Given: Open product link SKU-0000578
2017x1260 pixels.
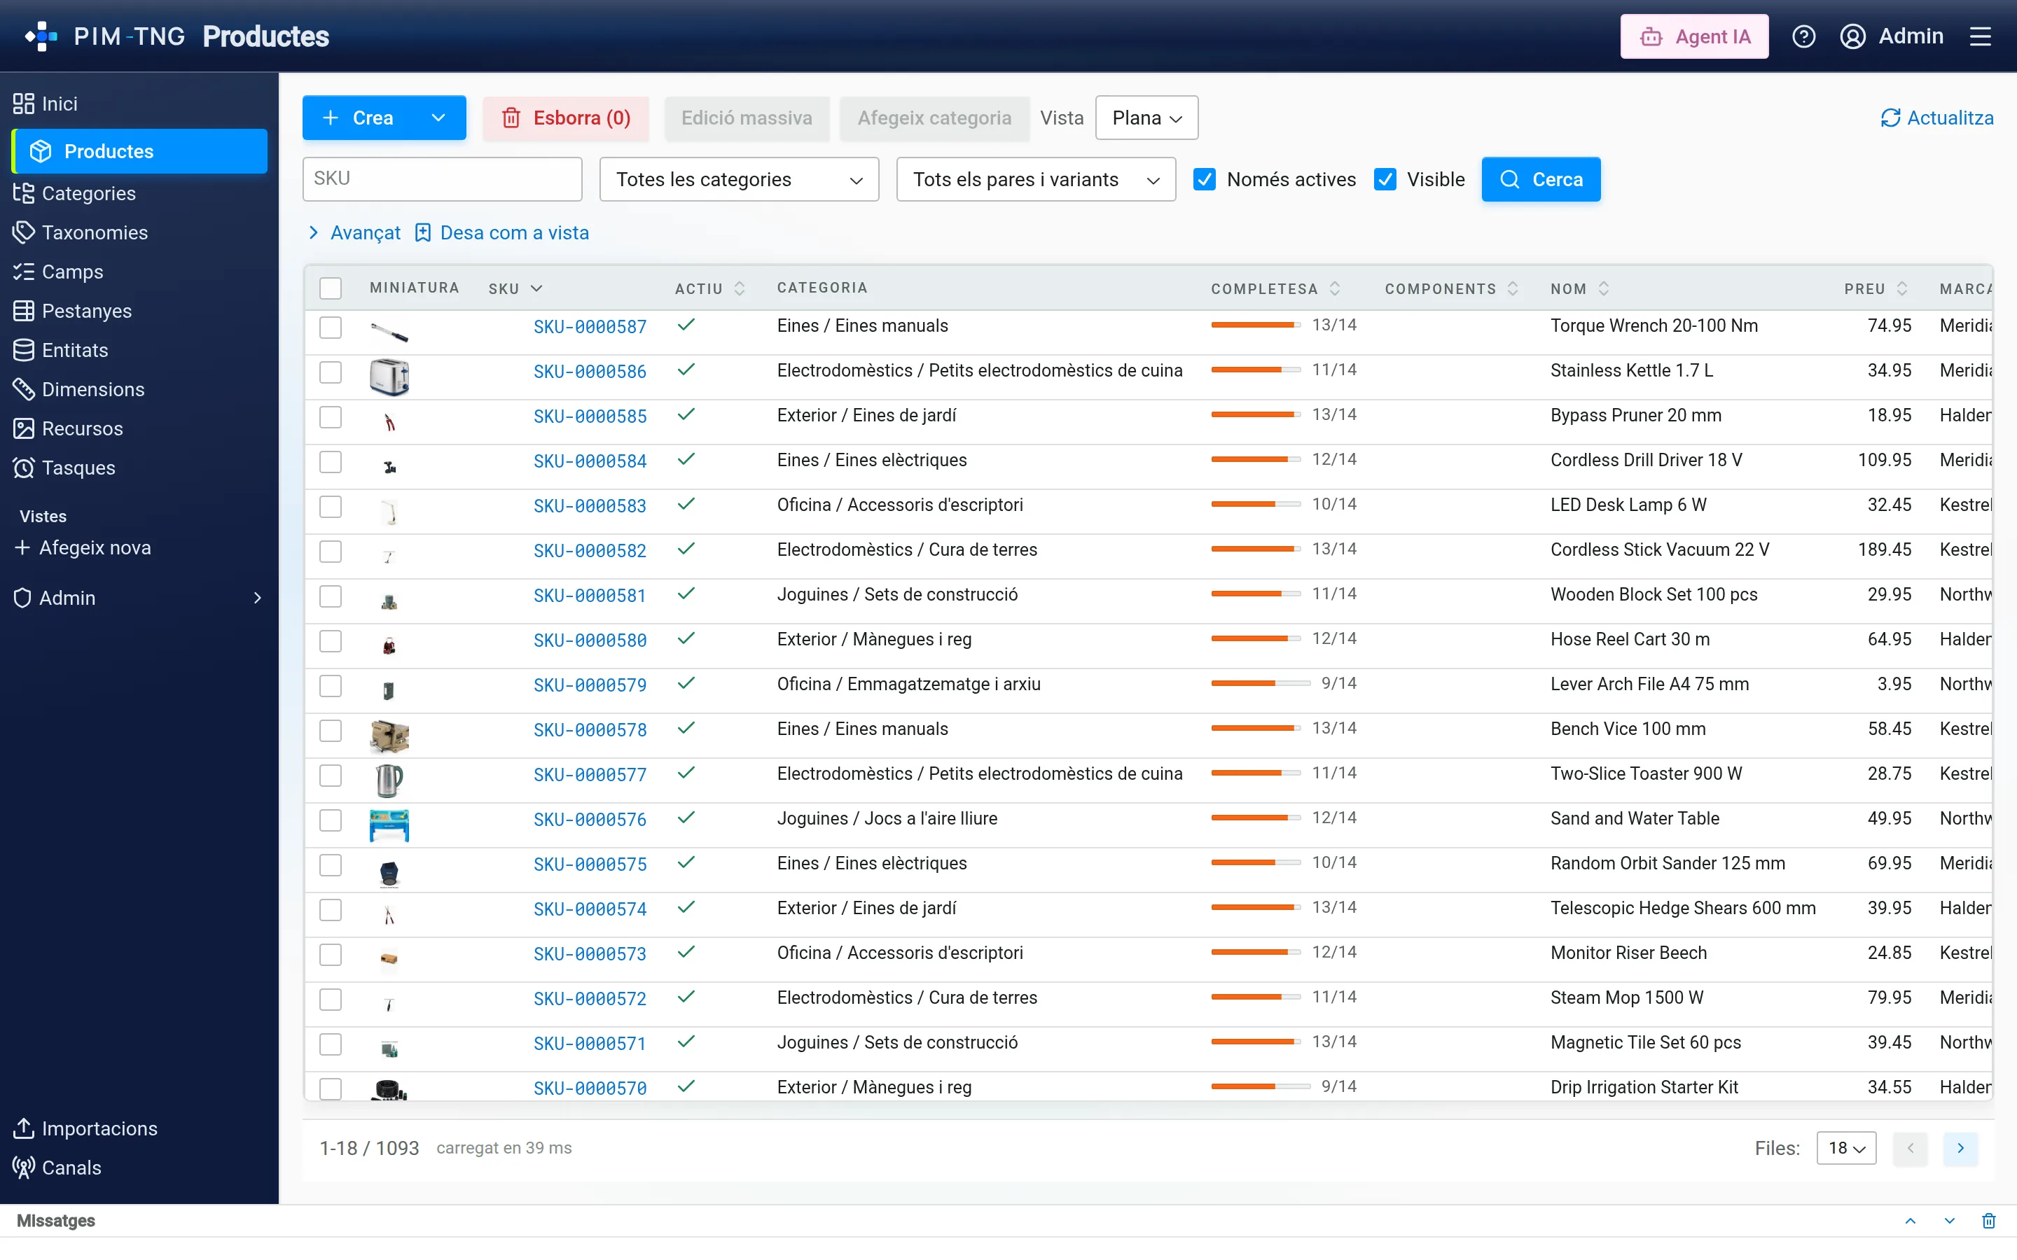Looking at the screenshot, I should 589,730.
